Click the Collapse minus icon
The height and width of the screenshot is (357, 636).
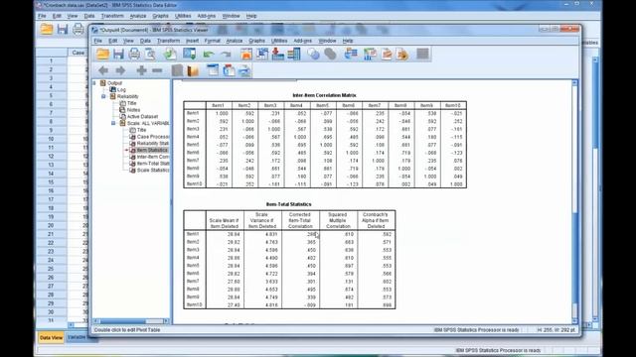coord(157,70)
